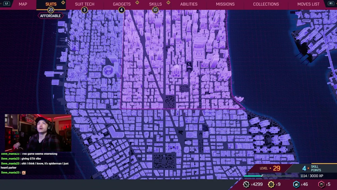Click the chat message 'This game seems interesting'
This screenshot has height=190, width=337.
point(39,154)
